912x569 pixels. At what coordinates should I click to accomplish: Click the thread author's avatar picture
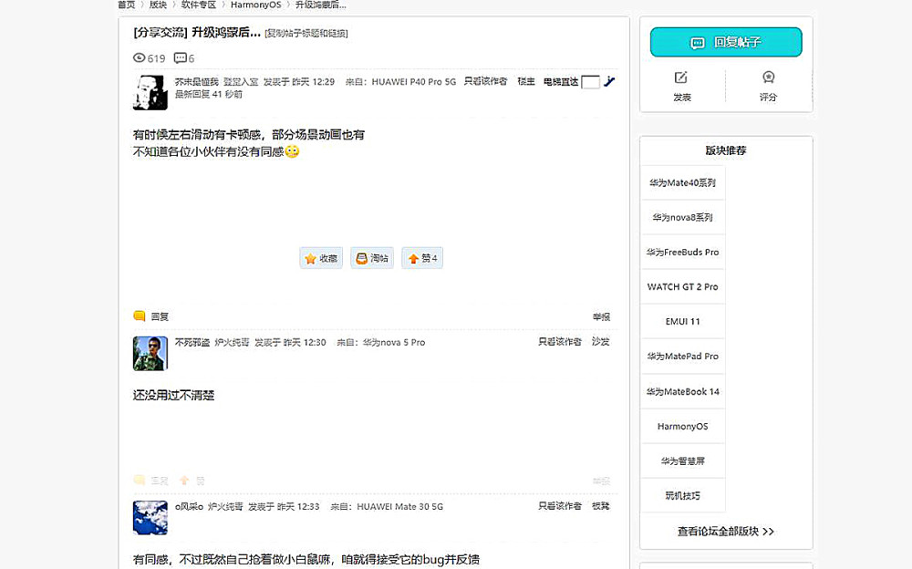150,93
